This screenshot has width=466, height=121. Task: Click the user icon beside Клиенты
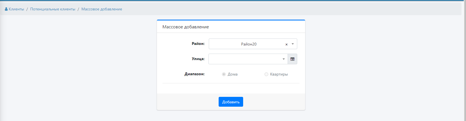pos(6,9)
